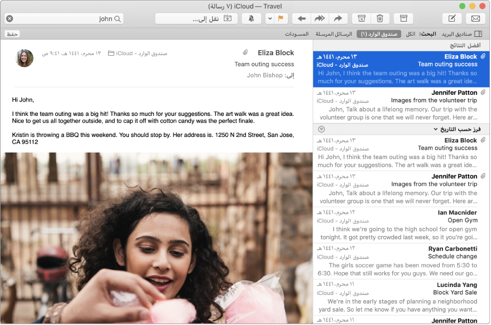
Task: Mark selected message as Junk
Action: pyautogui.click(x=362, y=18)
